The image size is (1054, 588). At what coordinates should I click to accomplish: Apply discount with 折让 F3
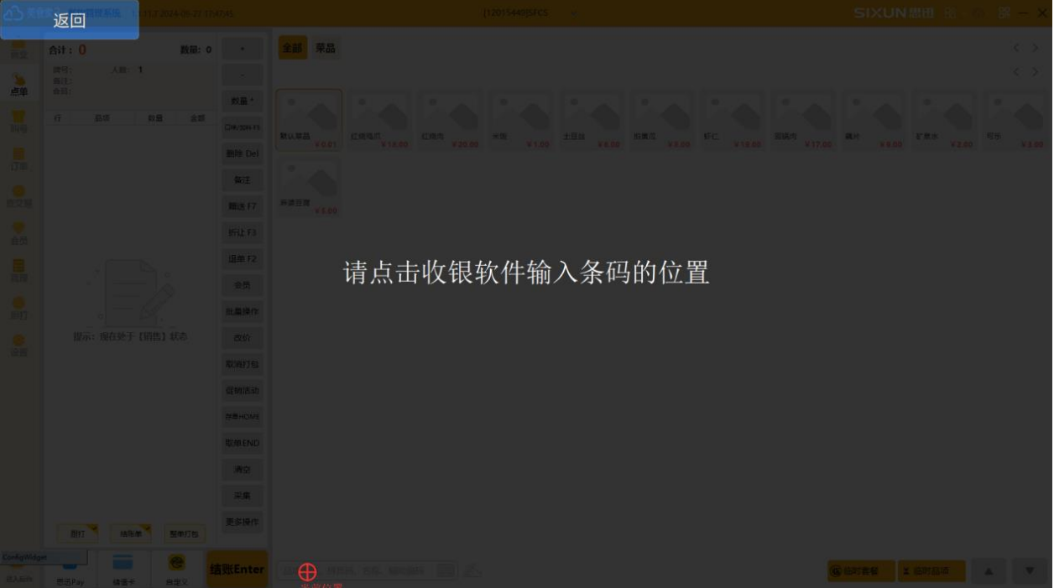pyautogui.click(x=243, y=232)
